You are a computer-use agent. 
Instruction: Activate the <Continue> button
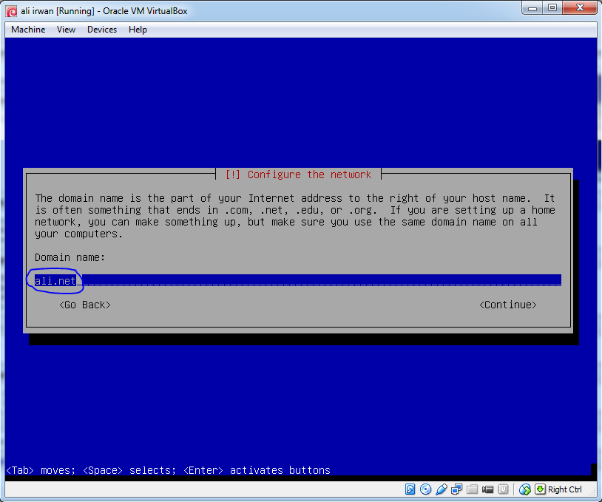point(507,305)
